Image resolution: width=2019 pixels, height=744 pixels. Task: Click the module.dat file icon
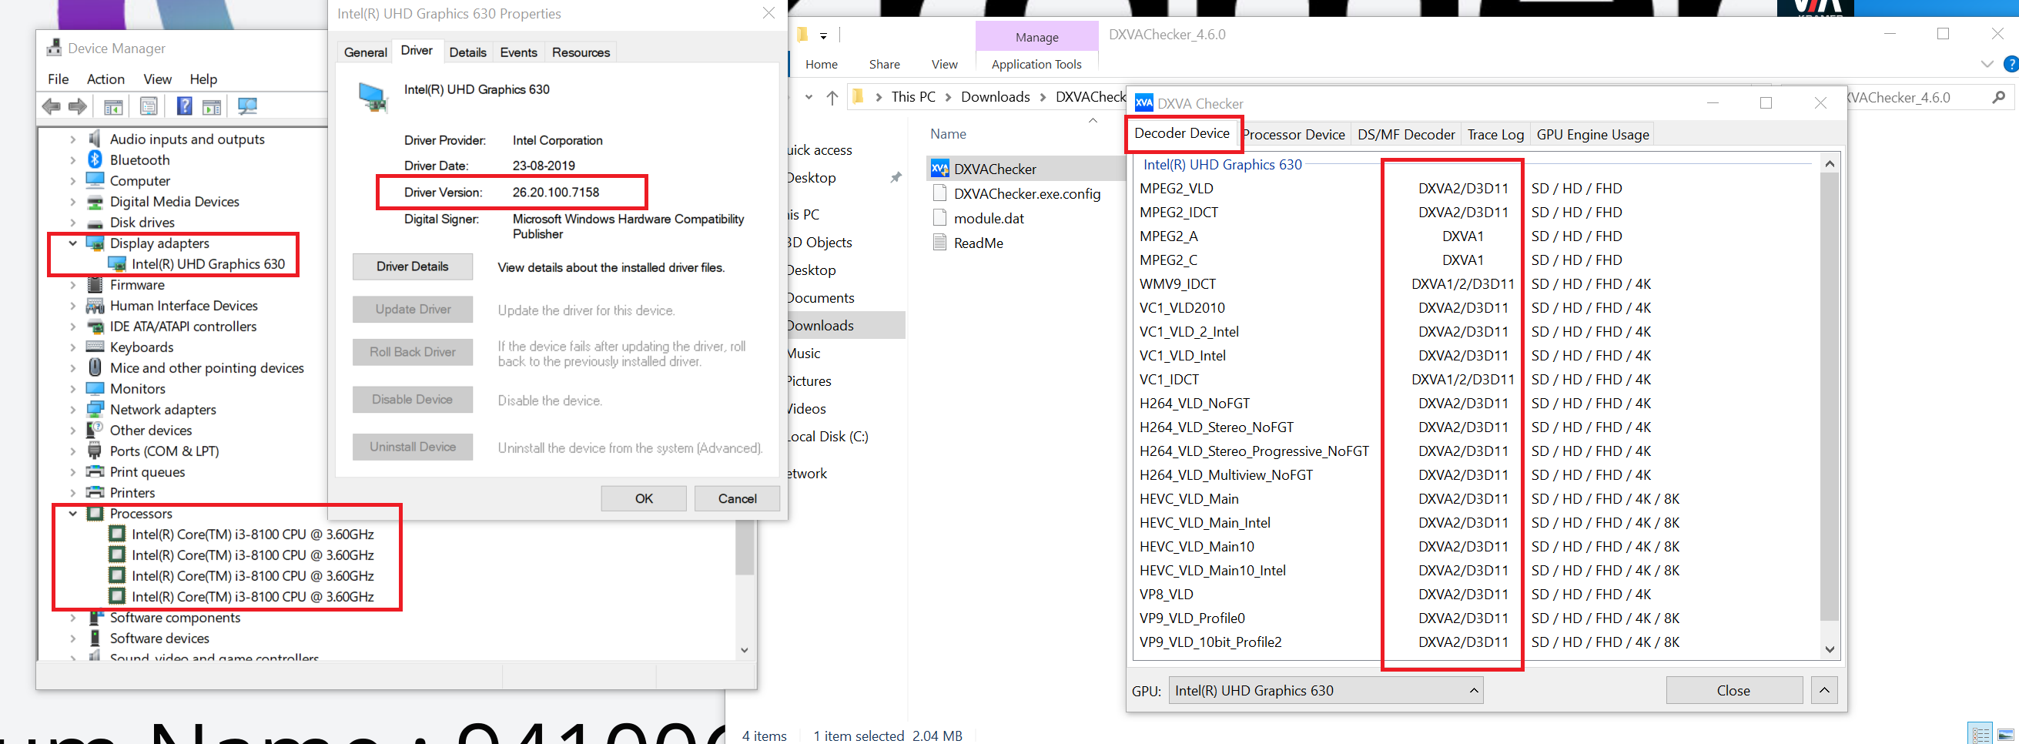(x=939, y=218)
